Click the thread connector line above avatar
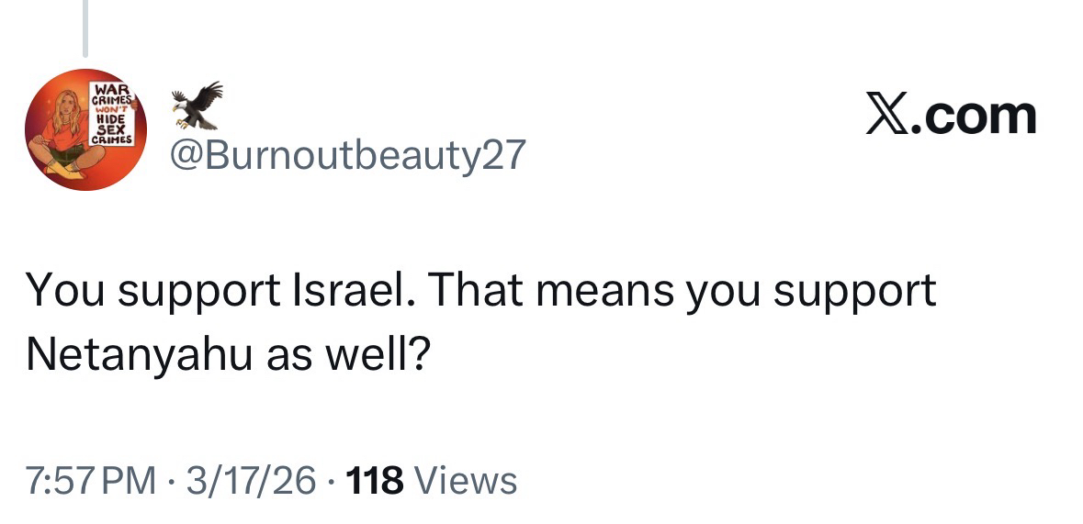The image size is (1083, 524). pyautogui.click(x=85, y=28)
